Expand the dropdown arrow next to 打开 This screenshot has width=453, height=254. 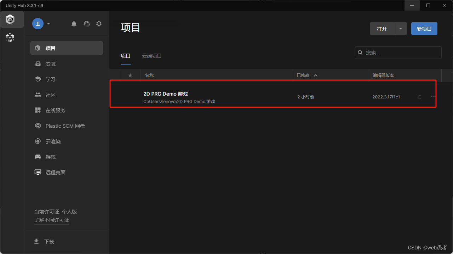pos(401,29)
